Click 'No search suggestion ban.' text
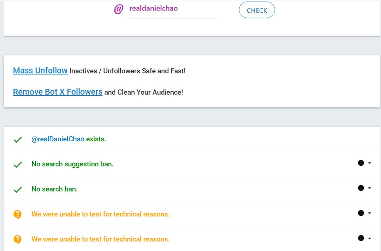Viewport: 381px width, 251px height. [72, 164]
